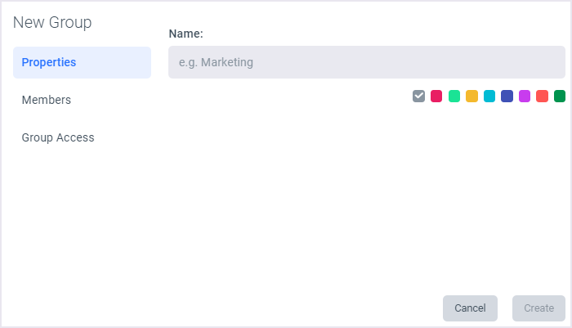Select the yellow-orange color swatch
Screen dimensions: 572x328
click(471, 96)
